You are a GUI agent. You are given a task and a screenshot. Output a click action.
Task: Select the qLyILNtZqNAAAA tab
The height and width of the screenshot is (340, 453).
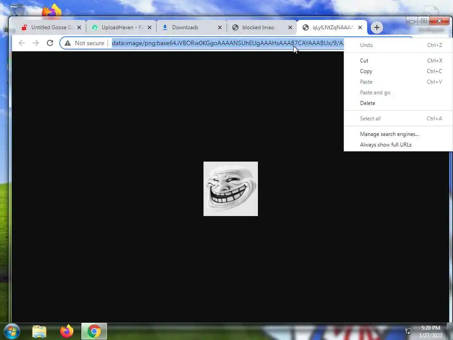(x=332, y=27)
